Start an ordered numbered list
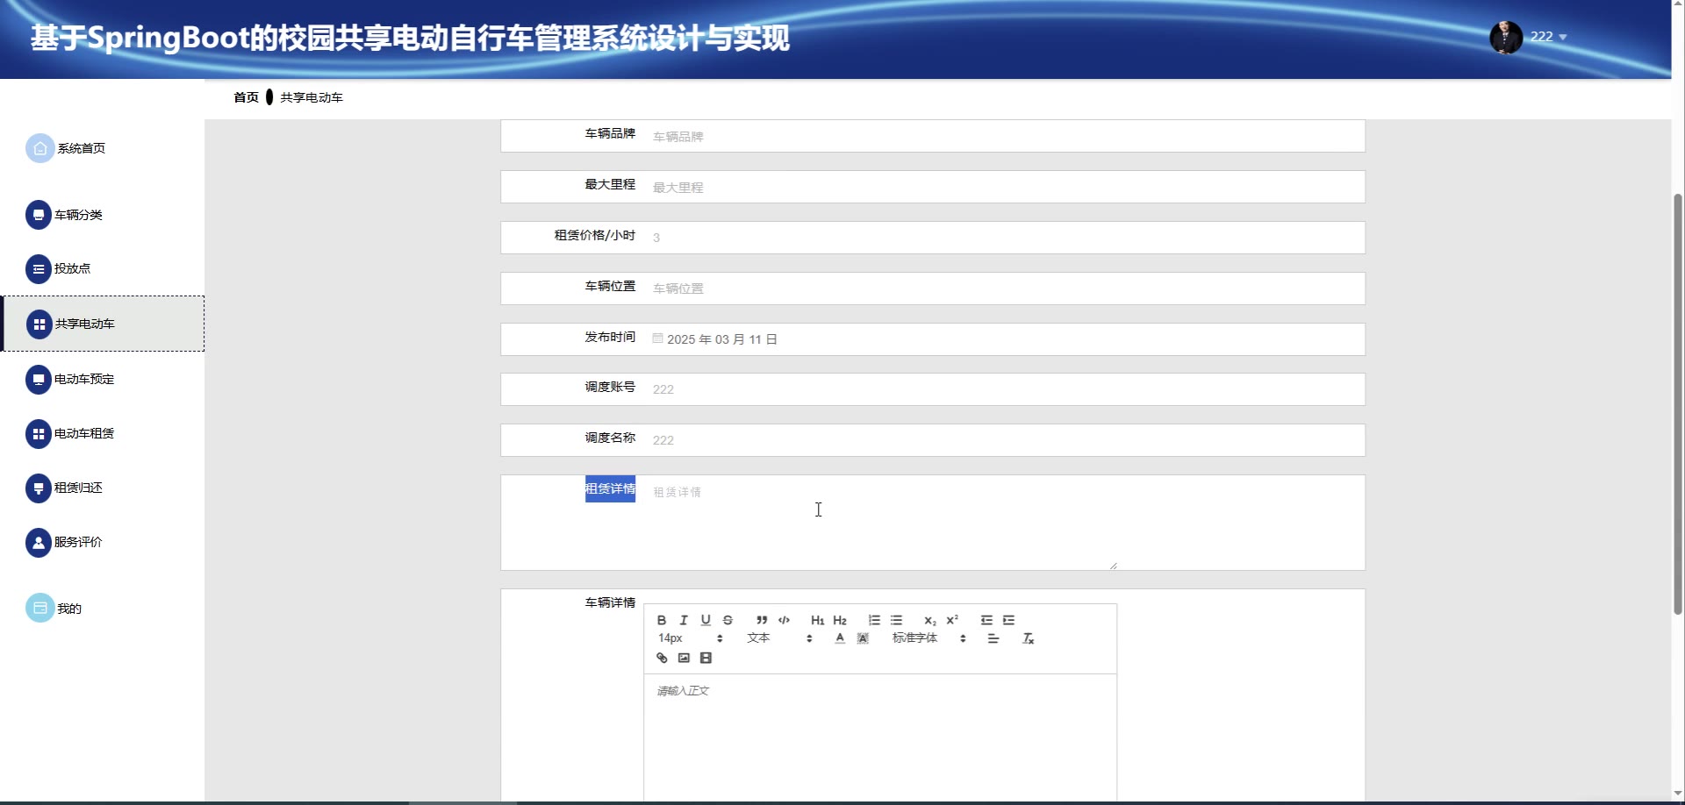Image resolution: width=1685 pixels, height=805 pixels. pyautogui.click(x=874, y=620)
